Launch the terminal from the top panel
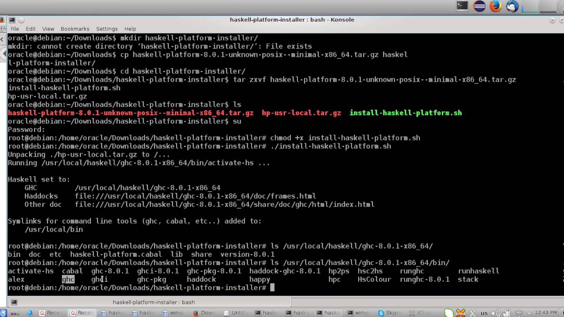This screenshot has height=317, width=564. click(462, 6)
